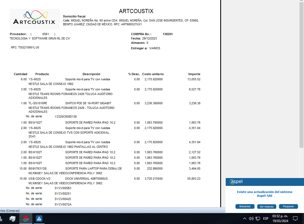Show hidden system tray icons
The height and width of the screenshot is (224, 304).
coord(245,219)
